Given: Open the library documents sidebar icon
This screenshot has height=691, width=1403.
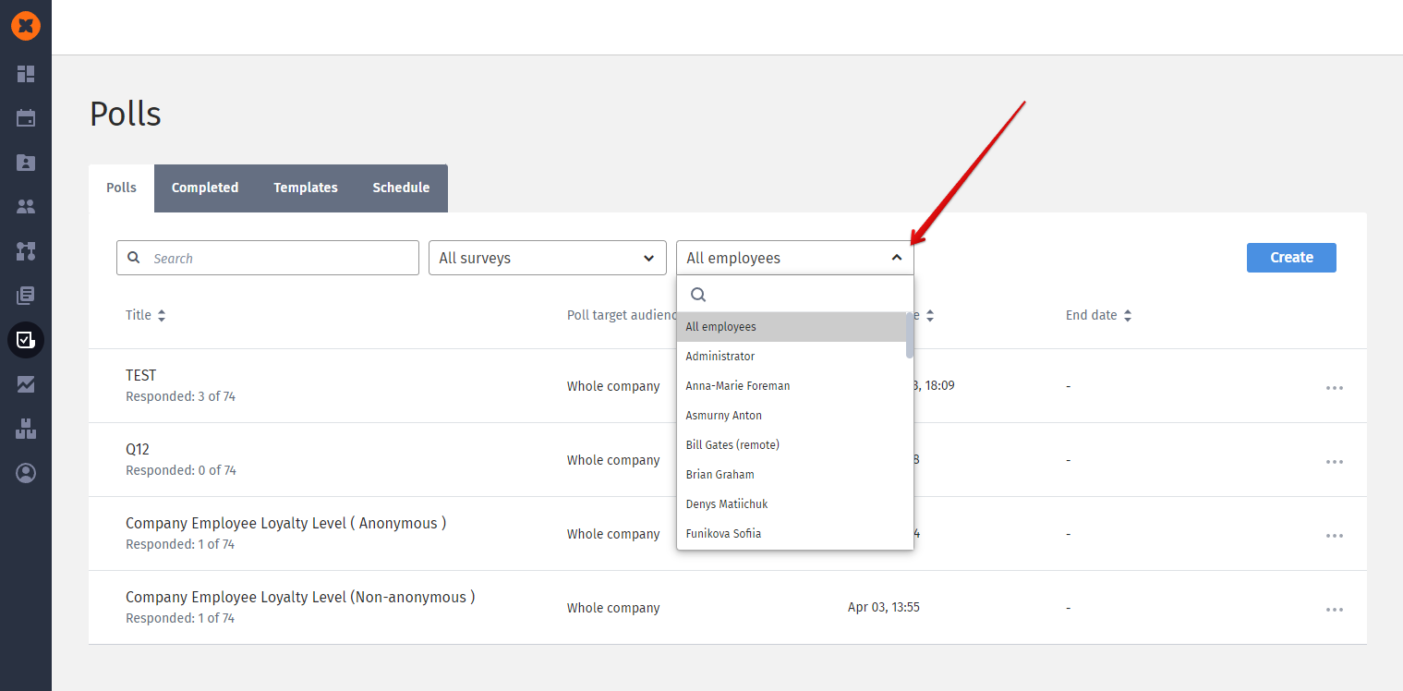Looking at the screenshot, I should [x=26, y=296].
